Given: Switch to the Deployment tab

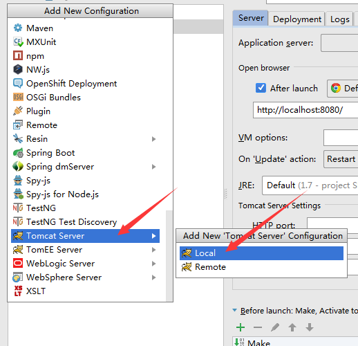Looking at the screenshot, I should [296, 19].
